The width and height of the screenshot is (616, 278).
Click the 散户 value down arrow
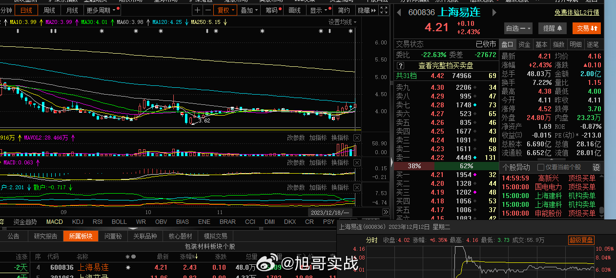point(70,187)
